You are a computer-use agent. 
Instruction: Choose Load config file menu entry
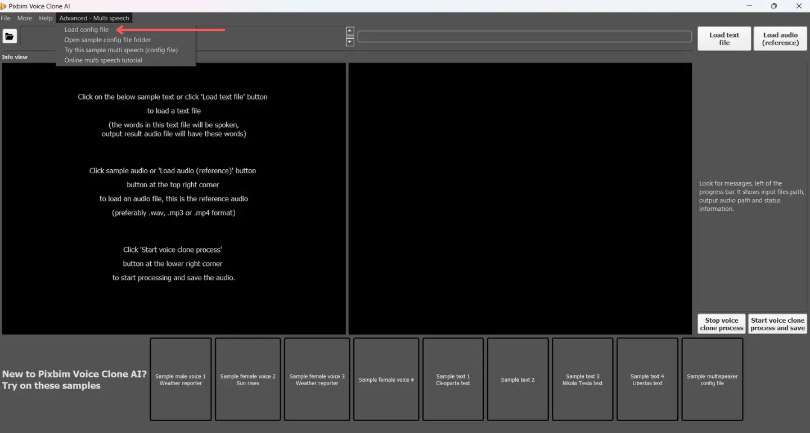(87, 30)
